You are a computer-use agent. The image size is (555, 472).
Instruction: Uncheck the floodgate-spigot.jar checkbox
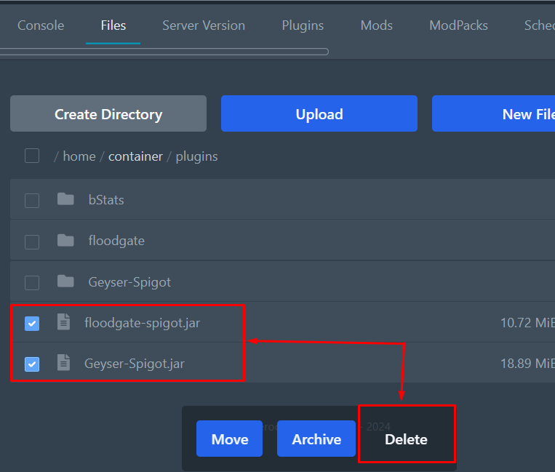click(32, 324)
